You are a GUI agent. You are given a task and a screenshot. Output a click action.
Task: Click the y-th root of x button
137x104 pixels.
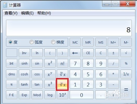coord(62,74)
